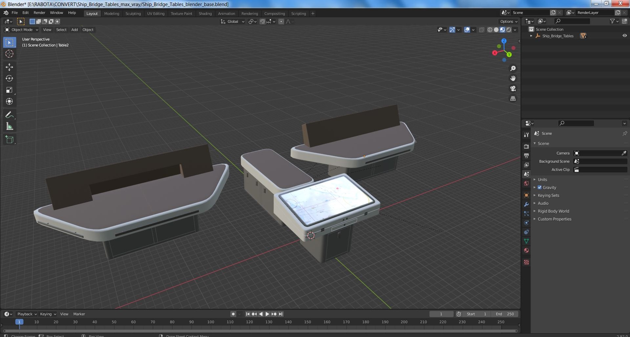The width and height of the screenshot is (630, 337).
Task: Pick the Rotate tool
Action: click(10, 78)
